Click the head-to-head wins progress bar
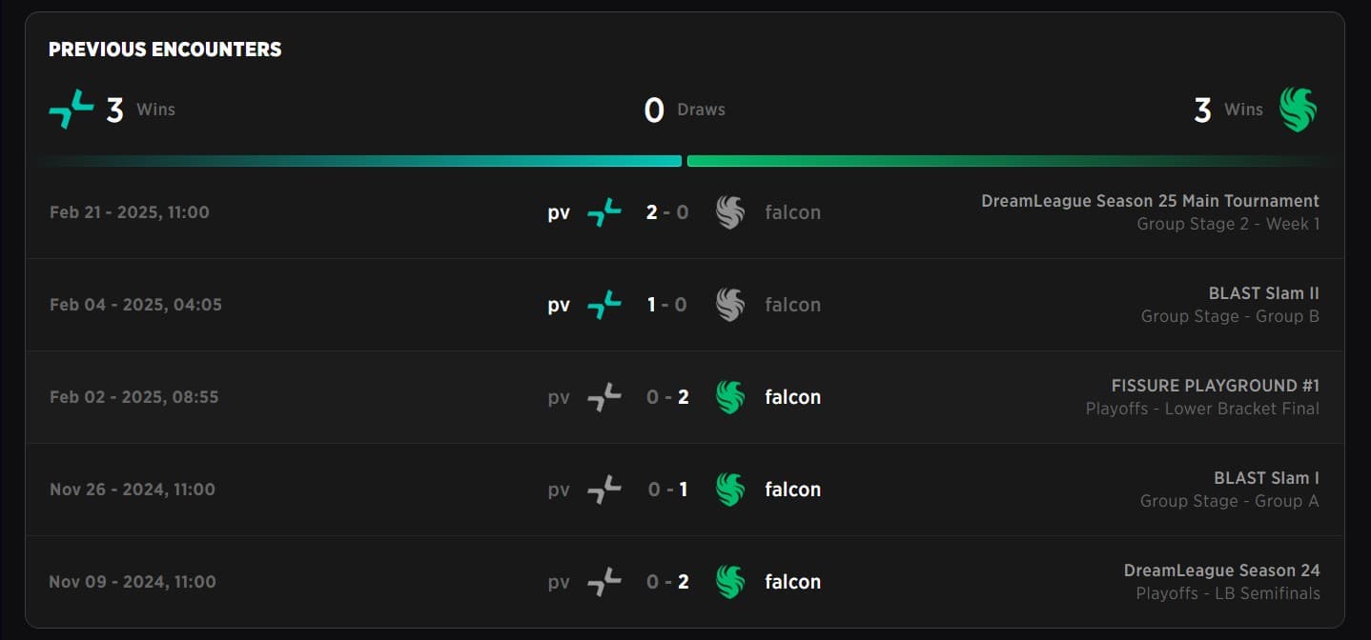This screenshot has height=640, width=1371. point(685,160)
